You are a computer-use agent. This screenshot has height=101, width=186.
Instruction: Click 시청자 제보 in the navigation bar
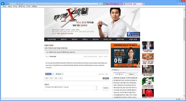coord(120,39)
